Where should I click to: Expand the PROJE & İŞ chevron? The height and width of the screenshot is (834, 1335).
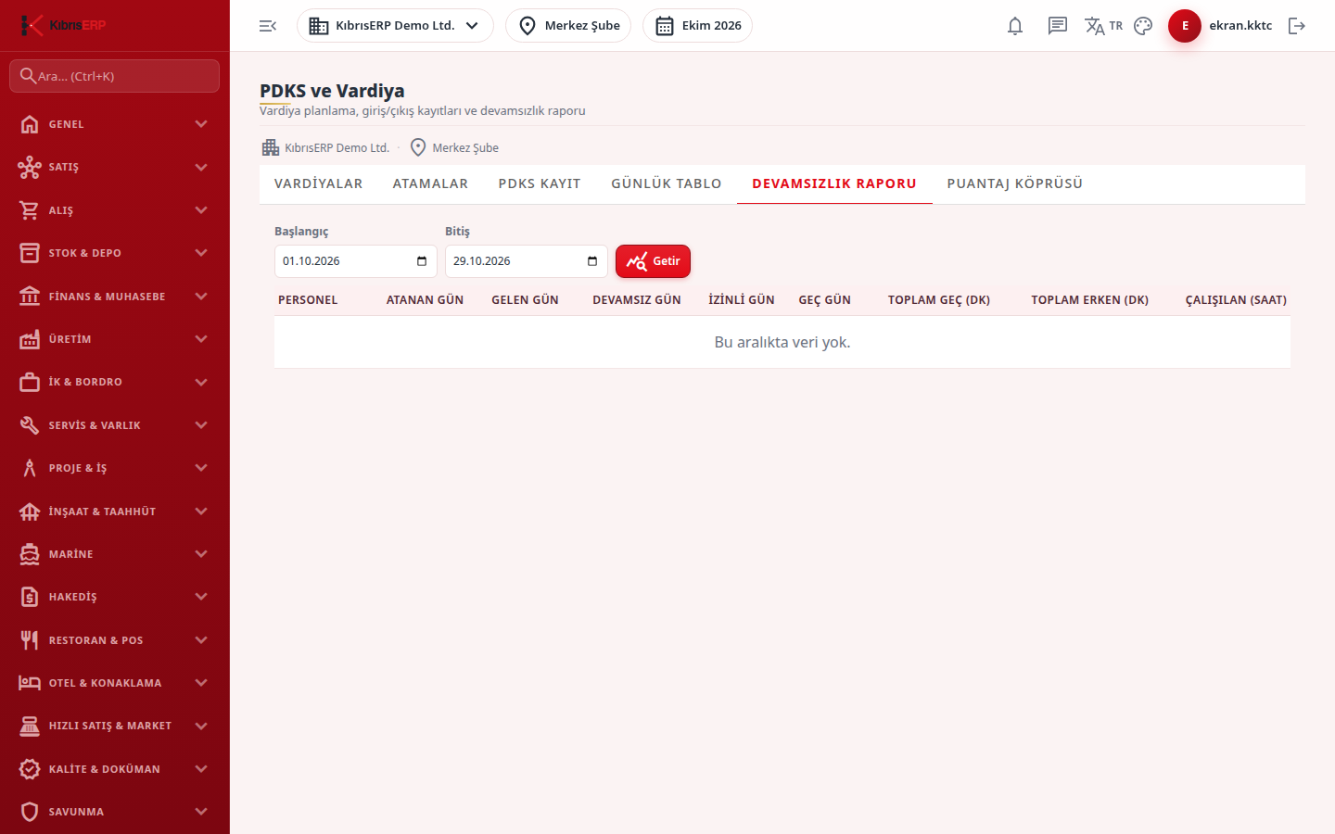point(201,468)
